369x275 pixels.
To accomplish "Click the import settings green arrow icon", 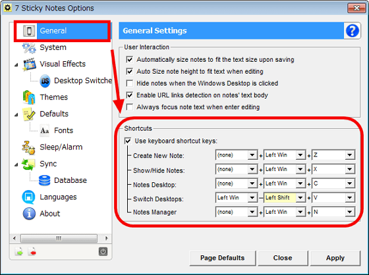I will [19, 252].
